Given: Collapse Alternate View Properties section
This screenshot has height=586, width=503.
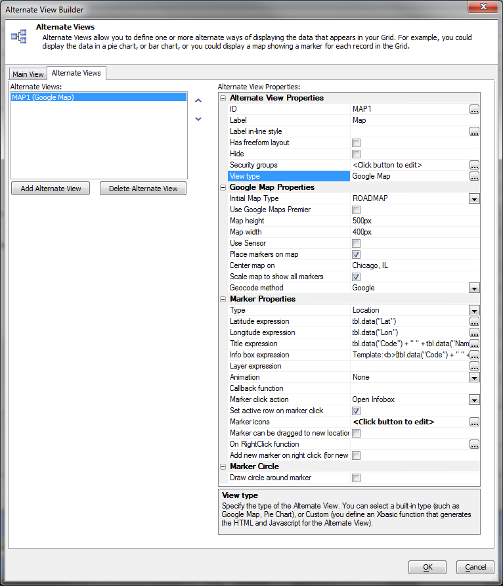Looking at the screenshot, I should [223, 99].
